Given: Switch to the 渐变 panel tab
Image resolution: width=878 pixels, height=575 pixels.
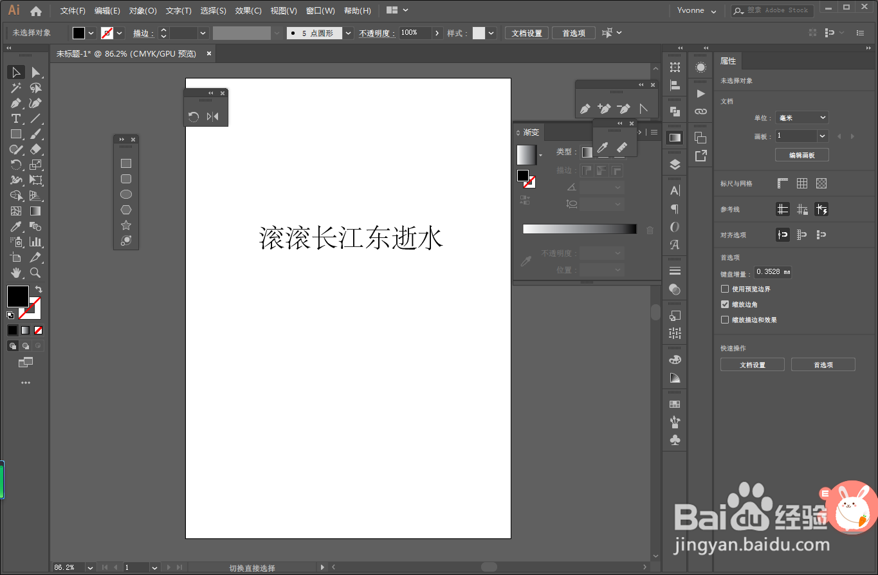Looking at the screenshot, I should [533, 132].
